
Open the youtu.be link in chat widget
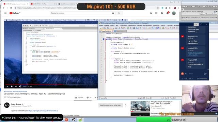click(195, 54)
